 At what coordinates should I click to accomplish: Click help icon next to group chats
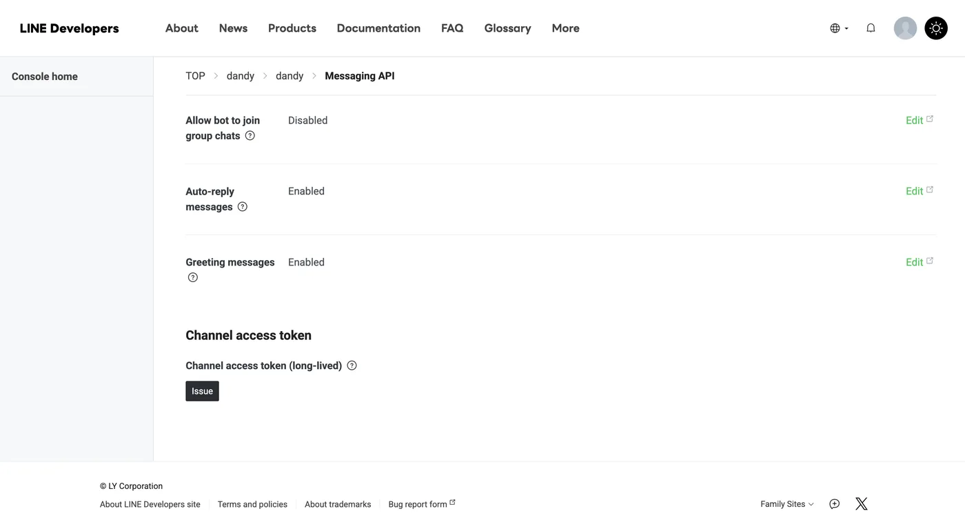tap(250, 136)
